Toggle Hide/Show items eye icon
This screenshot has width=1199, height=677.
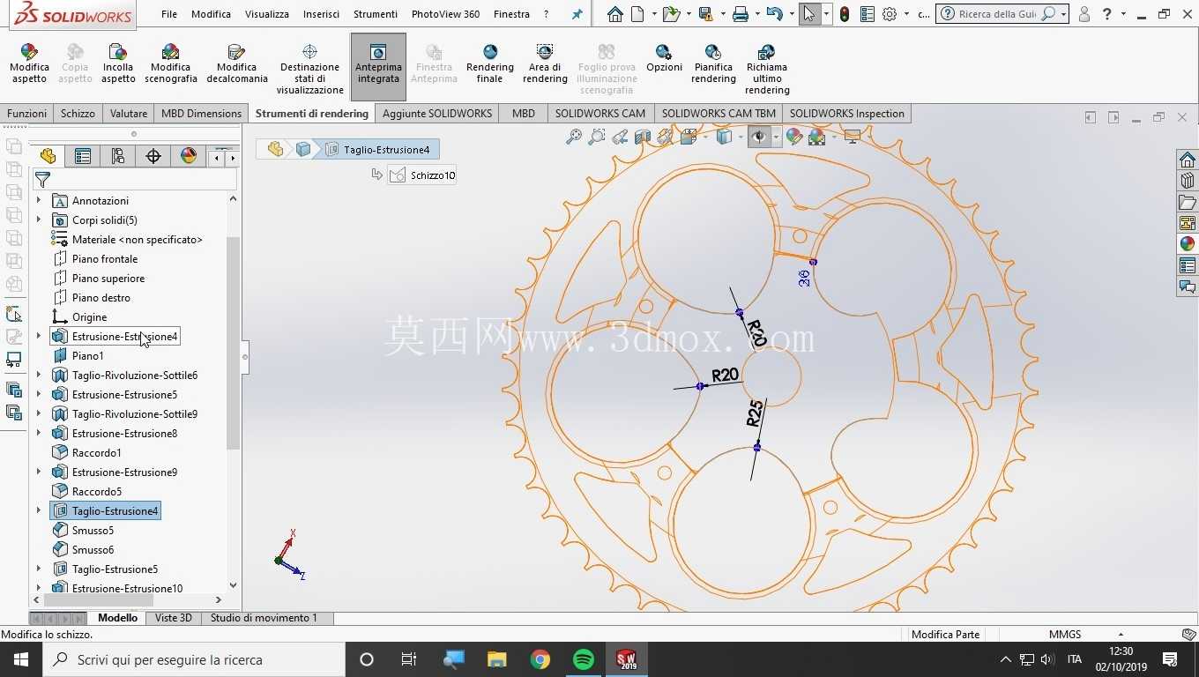coord(758,137)
